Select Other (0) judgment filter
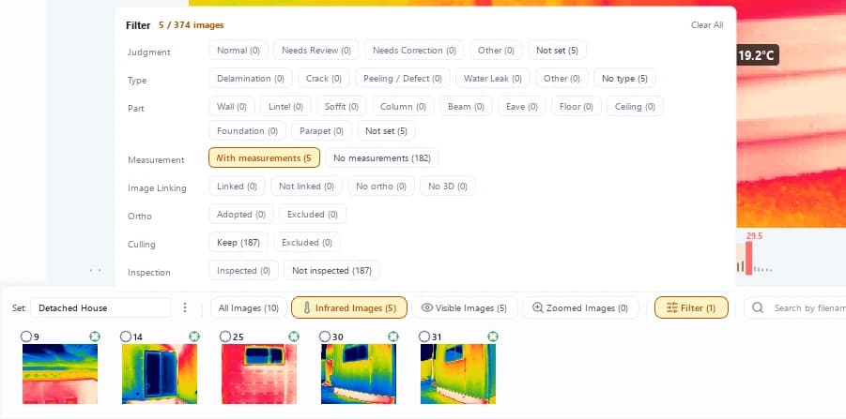The height and width of the screenshot is (419, 846). pyautogui.click(x=497, y=50)
